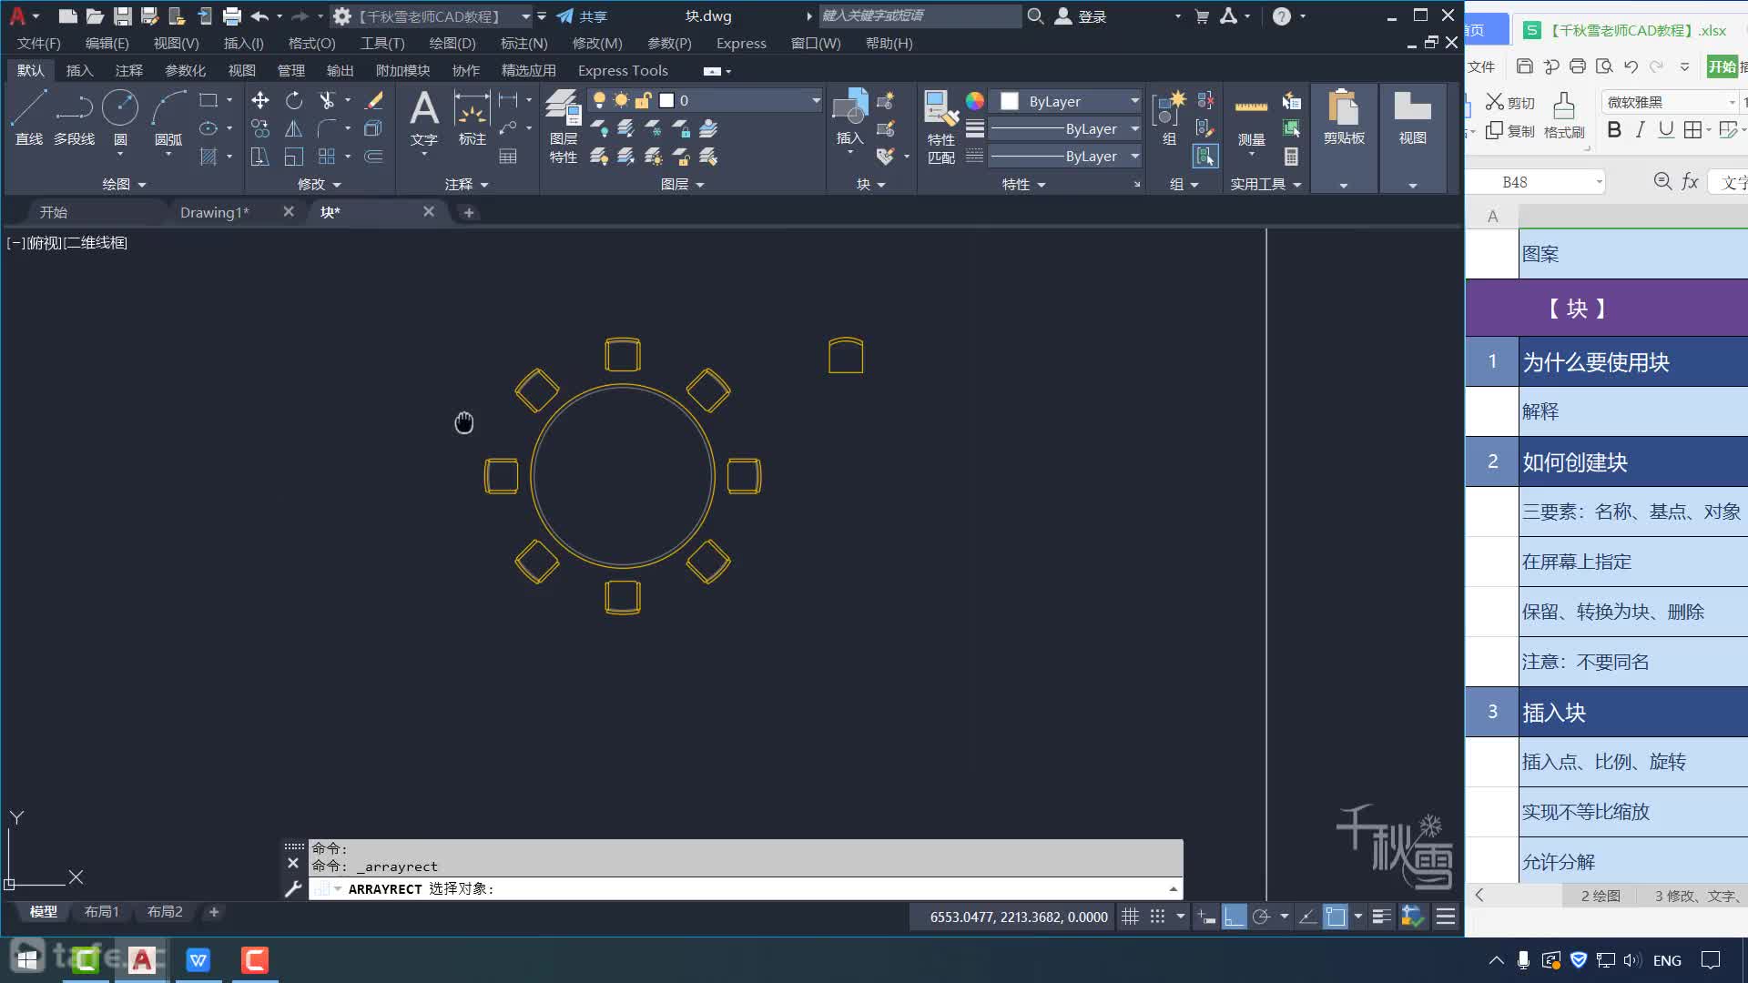1748x983 pixels.
Task: Toggle ortho mode in status bar
Action: (1234, 917)
